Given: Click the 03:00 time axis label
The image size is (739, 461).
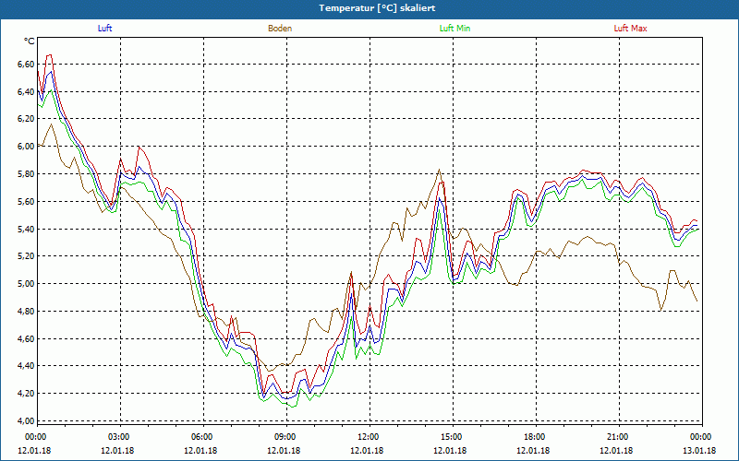Looking at the screenshot, I should tap(117, 437).
